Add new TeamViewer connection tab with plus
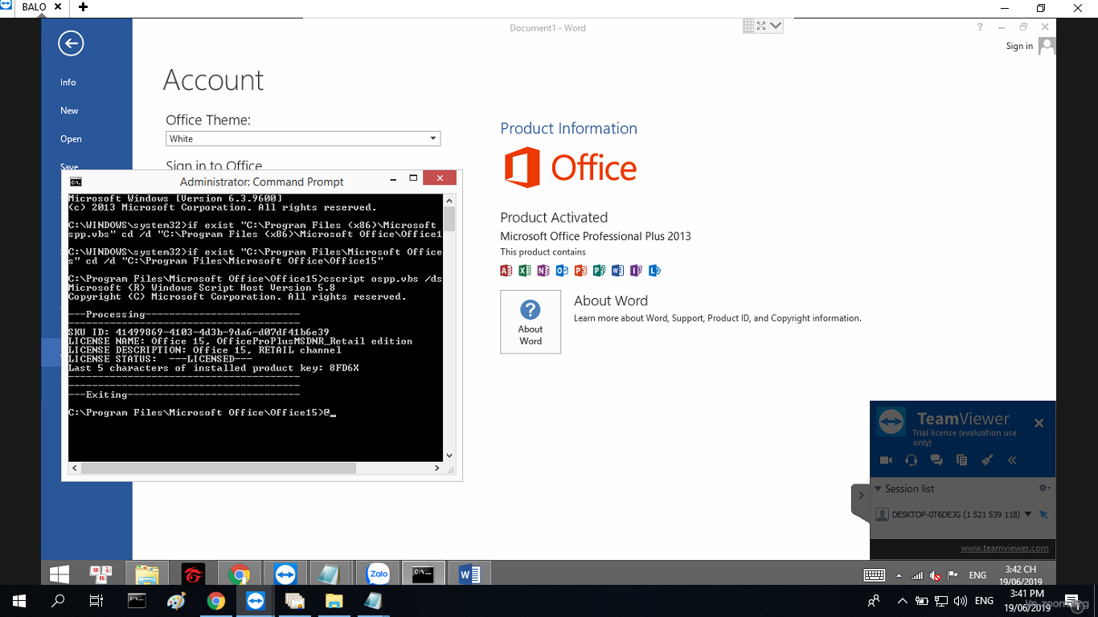Image resolution: width=1098 pixels, height=617 pixels. 83,7
